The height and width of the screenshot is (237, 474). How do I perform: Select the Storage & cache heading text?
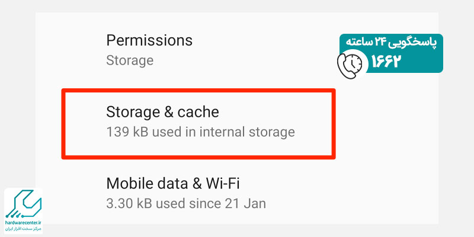(162, 112)
